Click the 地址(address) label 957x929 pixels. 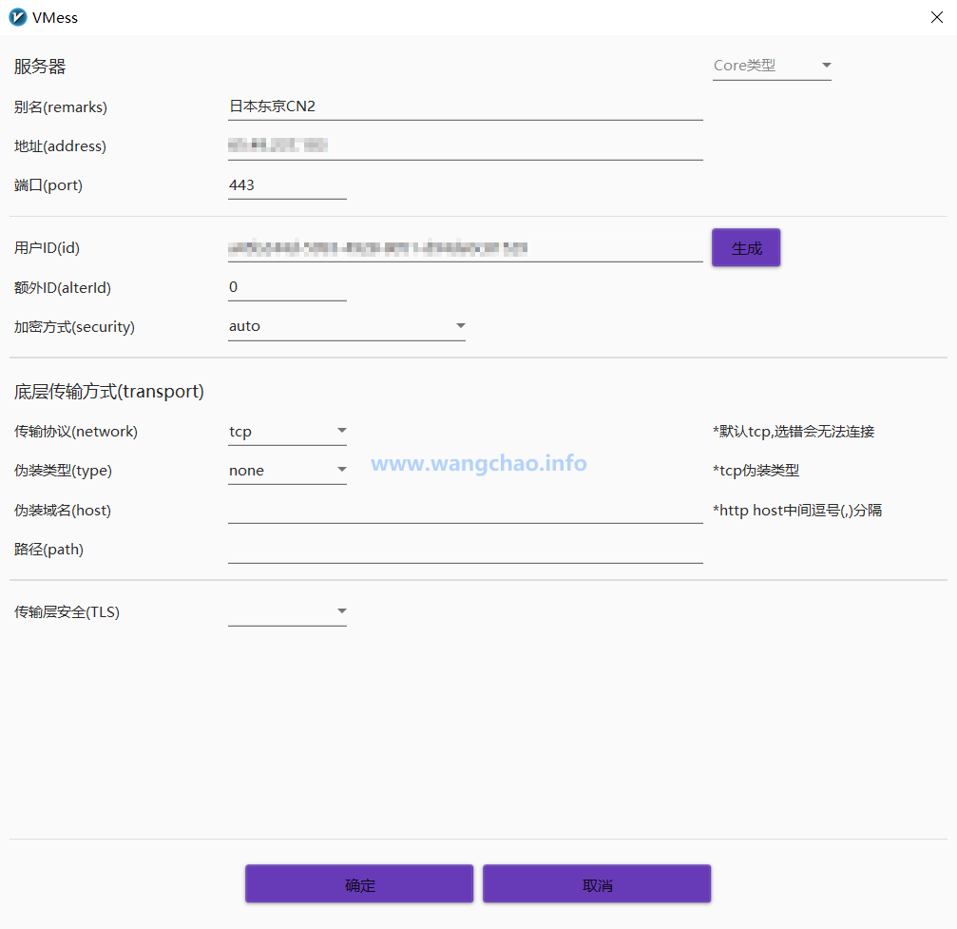(x=60, y=146)
